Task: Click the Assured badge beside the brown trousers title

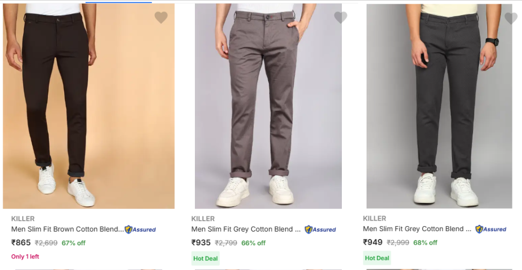Action: click(140, 229)
